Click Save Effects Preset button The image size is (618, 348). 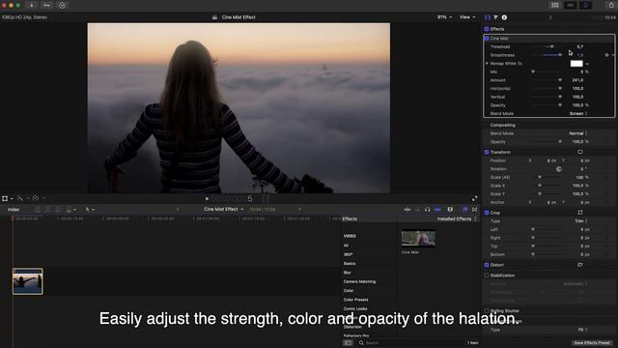point(592,343)
